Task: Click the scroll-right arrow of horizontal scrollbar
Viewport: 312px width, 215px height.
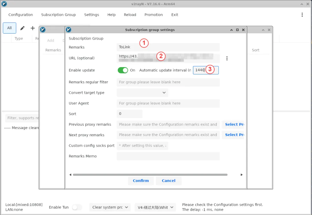Action: (x=242, y=175)
